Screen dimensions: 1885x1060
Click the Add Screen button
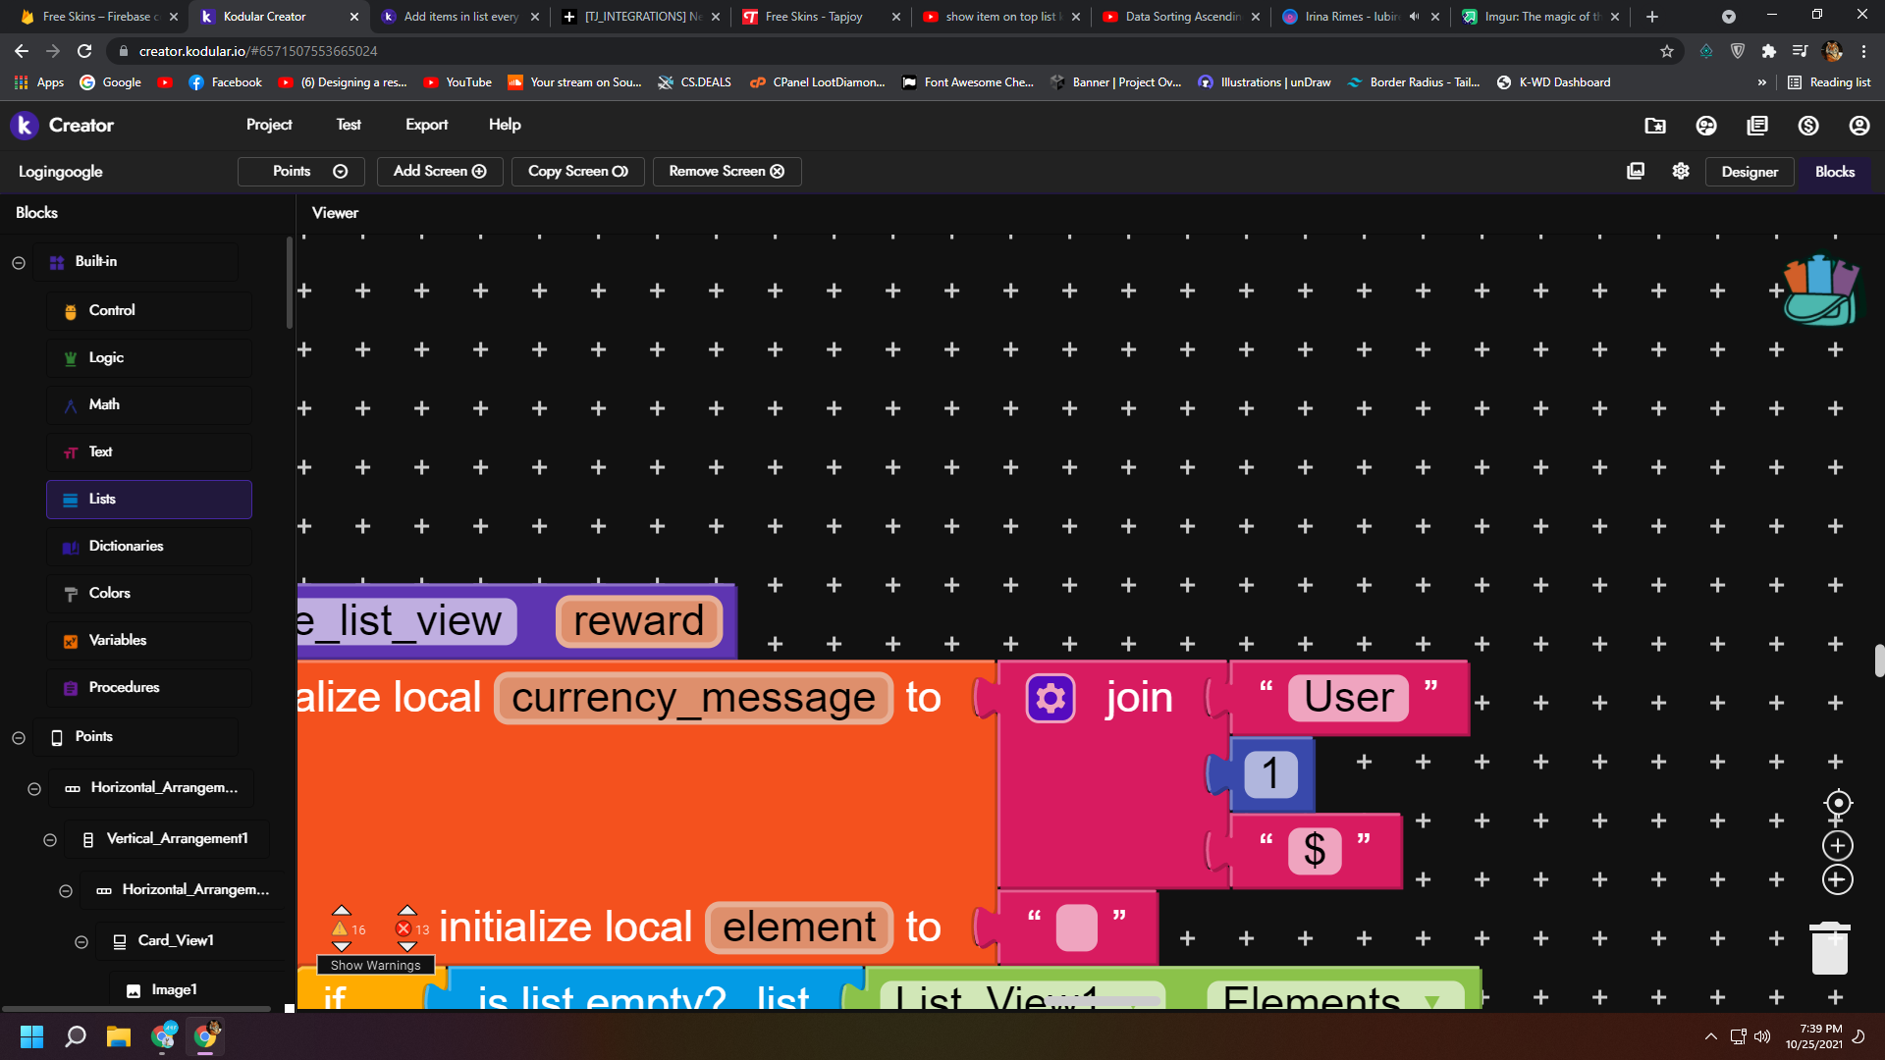(440, 172)
